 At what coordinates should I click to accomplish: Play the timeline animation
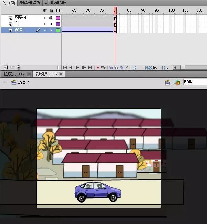pyautogui.click(x=77, y=67)
